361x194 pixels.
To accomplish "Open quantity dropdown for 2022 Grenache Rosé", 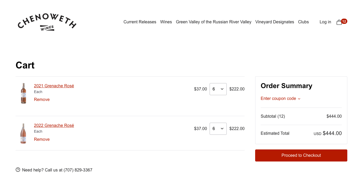I will coord(218,129).
